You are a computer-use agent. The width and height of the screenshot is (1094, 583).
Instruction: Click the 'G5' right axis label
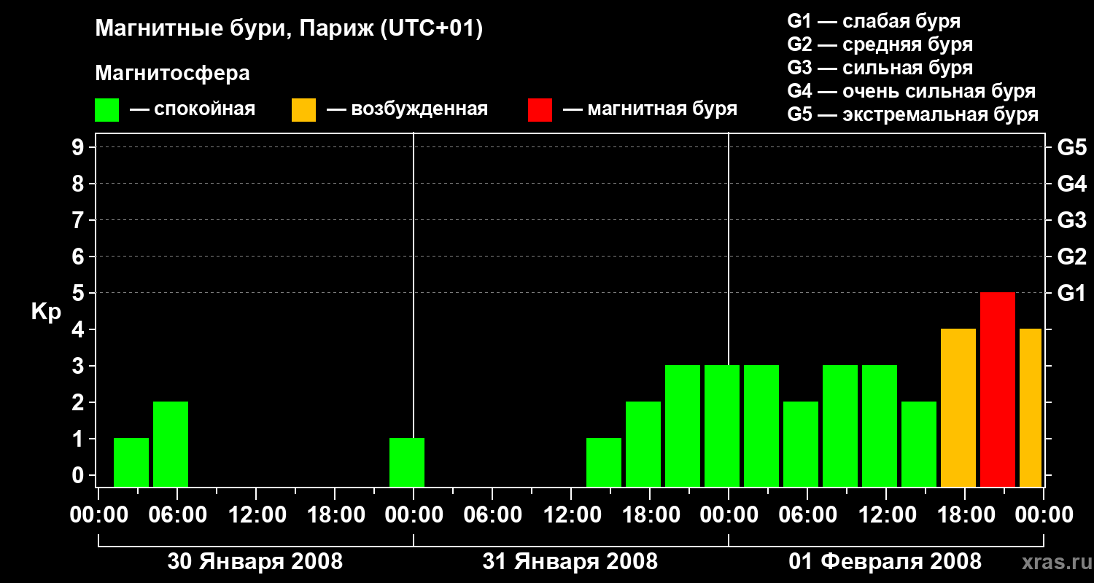tap(1071, 147)
